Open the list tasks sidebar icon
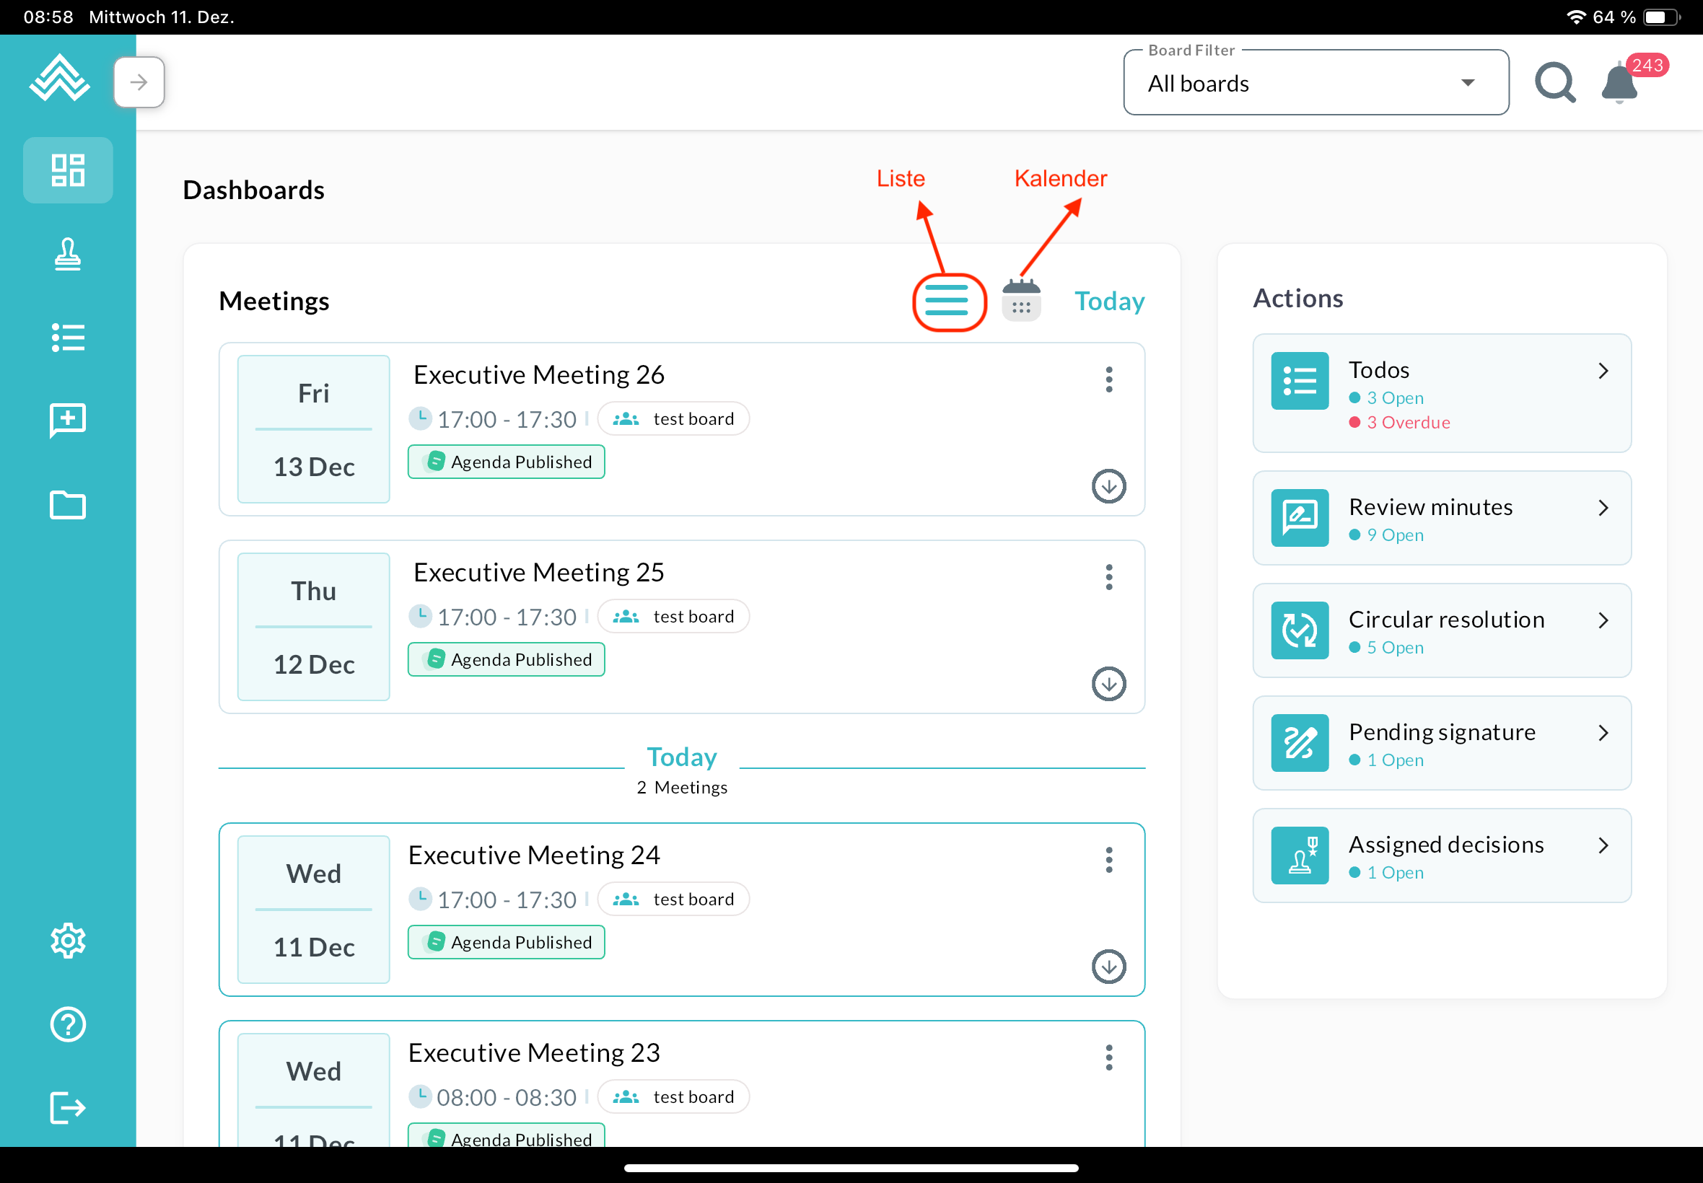 (67, 338)
